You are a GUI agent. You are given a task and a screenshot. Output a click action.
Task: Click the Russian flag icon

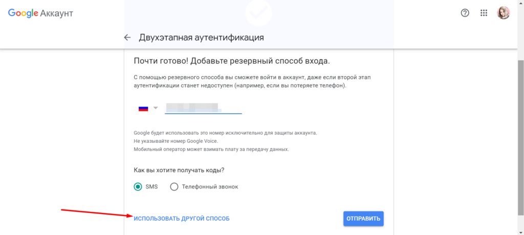click(x=143, y=109)
